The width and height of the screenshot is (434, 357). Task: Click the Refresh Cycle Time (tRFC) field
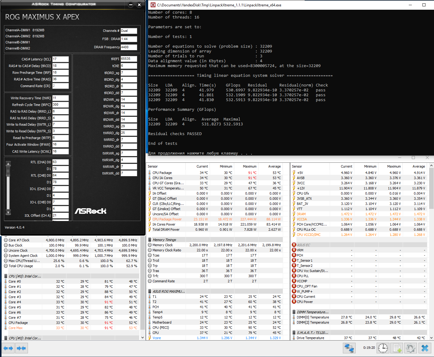[x=60, y=105]
